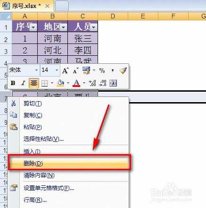Click Decrease Decimal icon

[103, 83]
